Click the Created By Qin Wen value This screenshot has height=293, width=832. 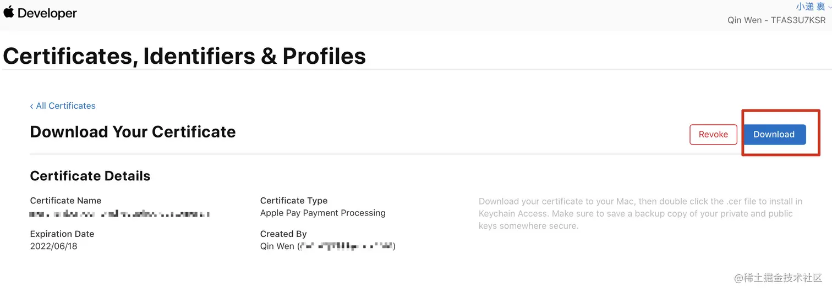(x=327, y=246)
